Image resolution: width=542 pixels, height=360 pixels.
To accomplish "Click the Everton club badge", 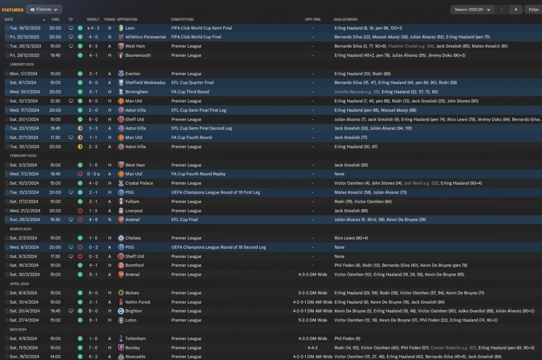I will click(121, 74).
